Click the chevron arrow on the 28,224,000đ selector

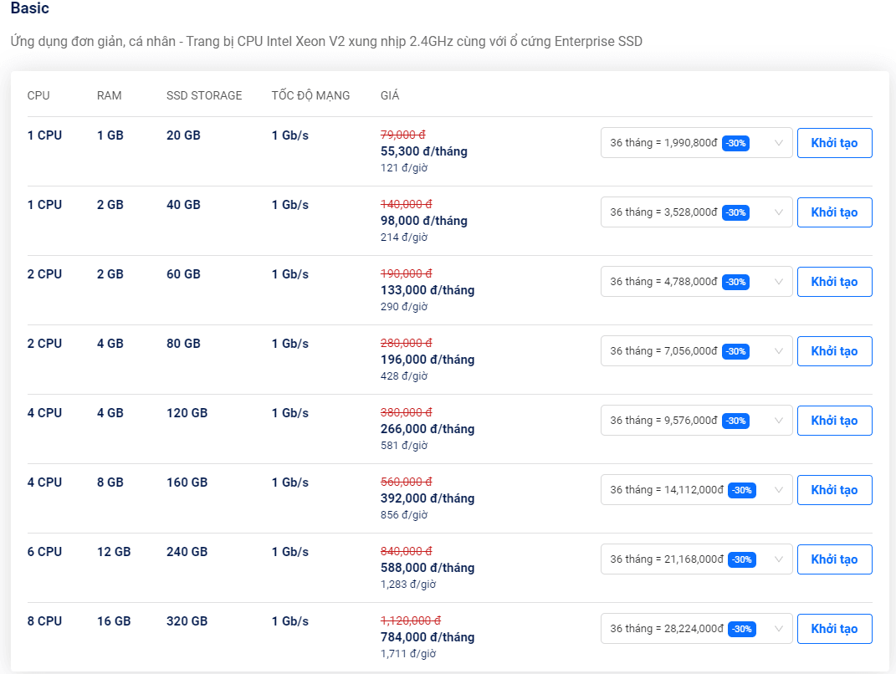coord(778,629)
